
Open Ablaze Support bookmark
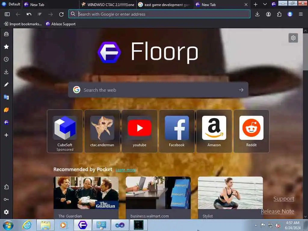pyautogui.click(x=61, y=24)
